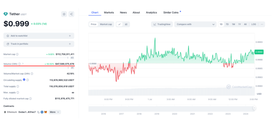
Task: Show info for Circulating supply
Action: tap(28, 80)
